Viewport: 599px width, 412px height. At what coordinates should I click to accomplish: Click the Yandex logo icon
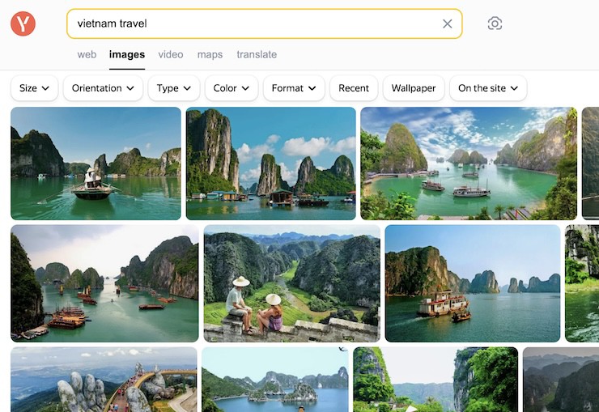pos(23,23)
